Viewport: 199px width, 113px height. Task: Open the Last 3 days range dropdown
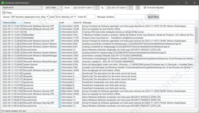tap(54, 8)
